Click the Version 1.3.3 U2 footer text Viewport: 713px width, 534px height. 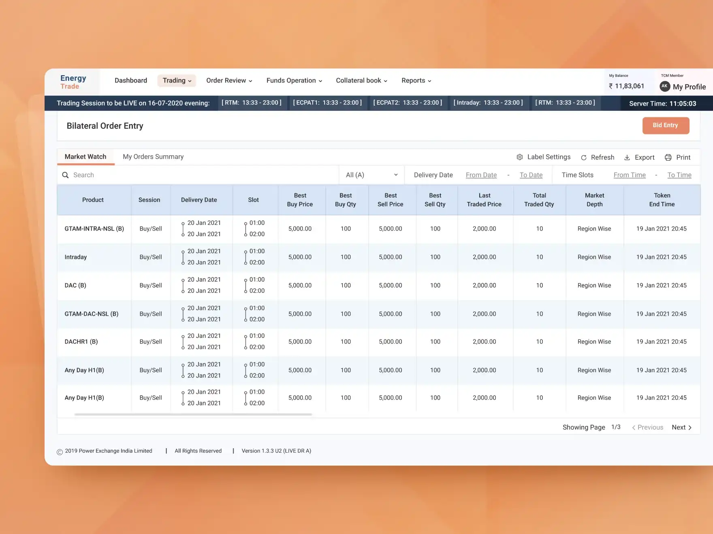click(276, 451)
